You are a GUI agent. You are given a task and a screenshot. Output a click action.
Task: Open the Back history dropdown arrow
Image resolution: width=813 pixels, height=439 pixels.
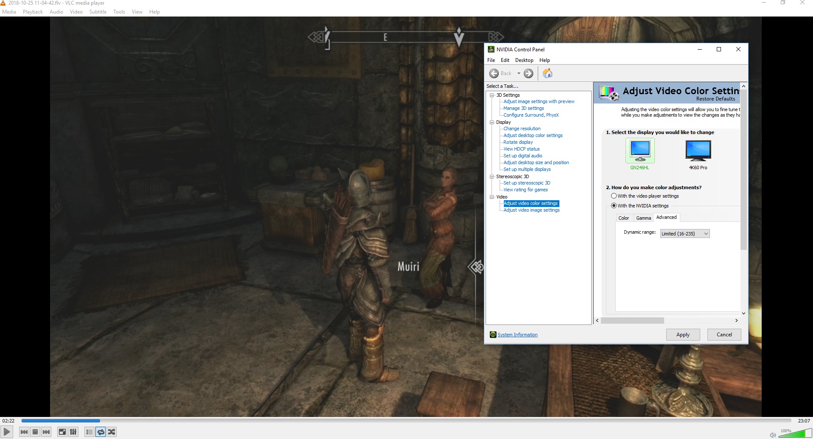pyautogui.click(x=519, y=73)
